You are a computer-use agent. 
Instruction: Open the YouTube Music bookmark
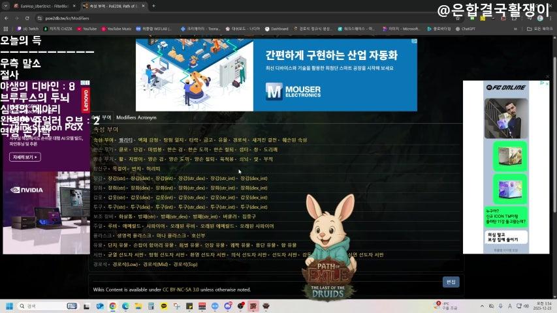click(x=116, y=29)
